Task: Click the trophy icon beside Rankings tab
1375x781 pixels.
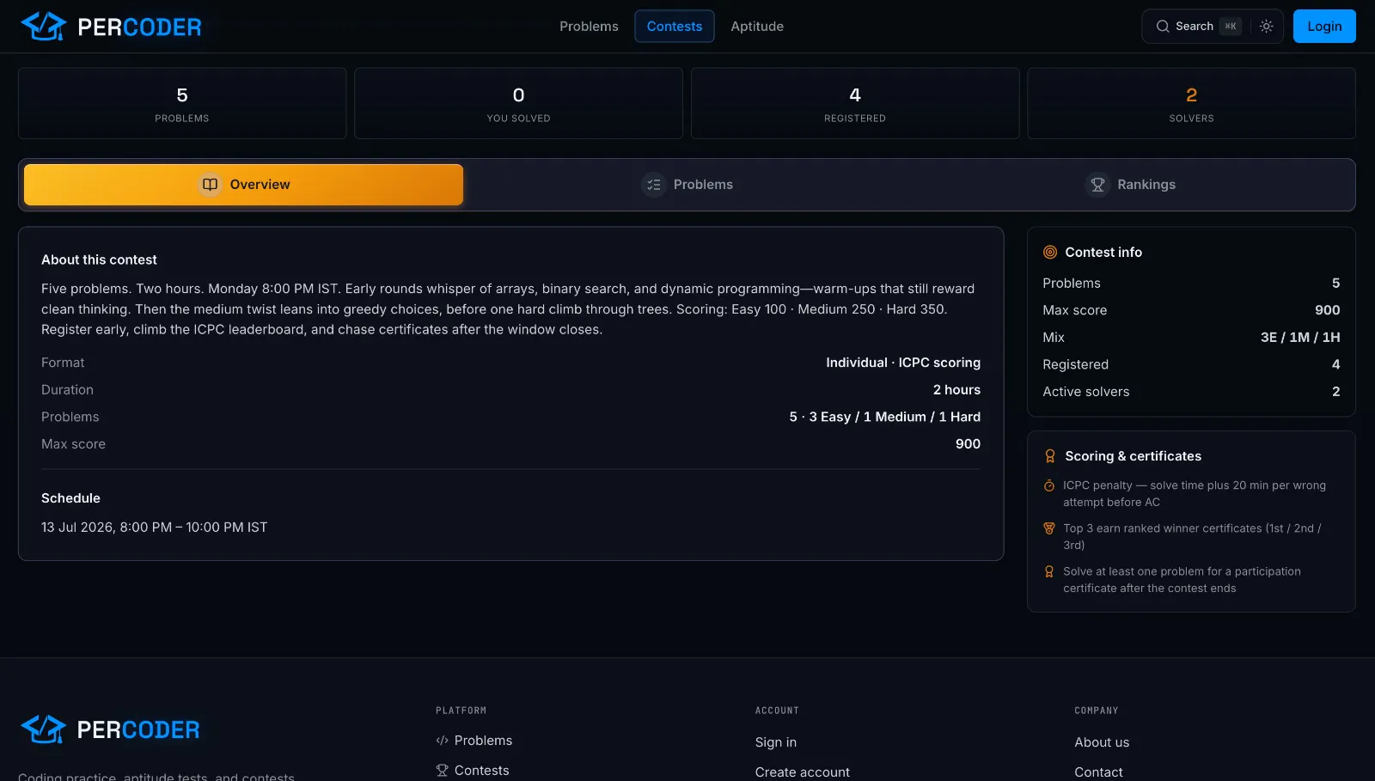Action: (1097, 185)
